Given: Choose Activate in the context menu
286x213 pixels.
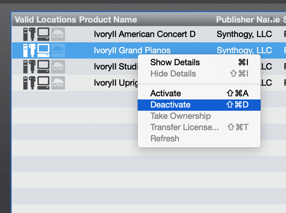Looking at the screenshot, I should (x=199, y=93).
